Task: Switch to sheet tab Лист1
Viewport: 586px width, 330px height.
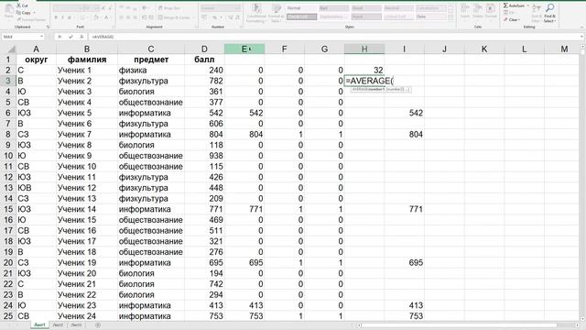Action: (39, 325)
